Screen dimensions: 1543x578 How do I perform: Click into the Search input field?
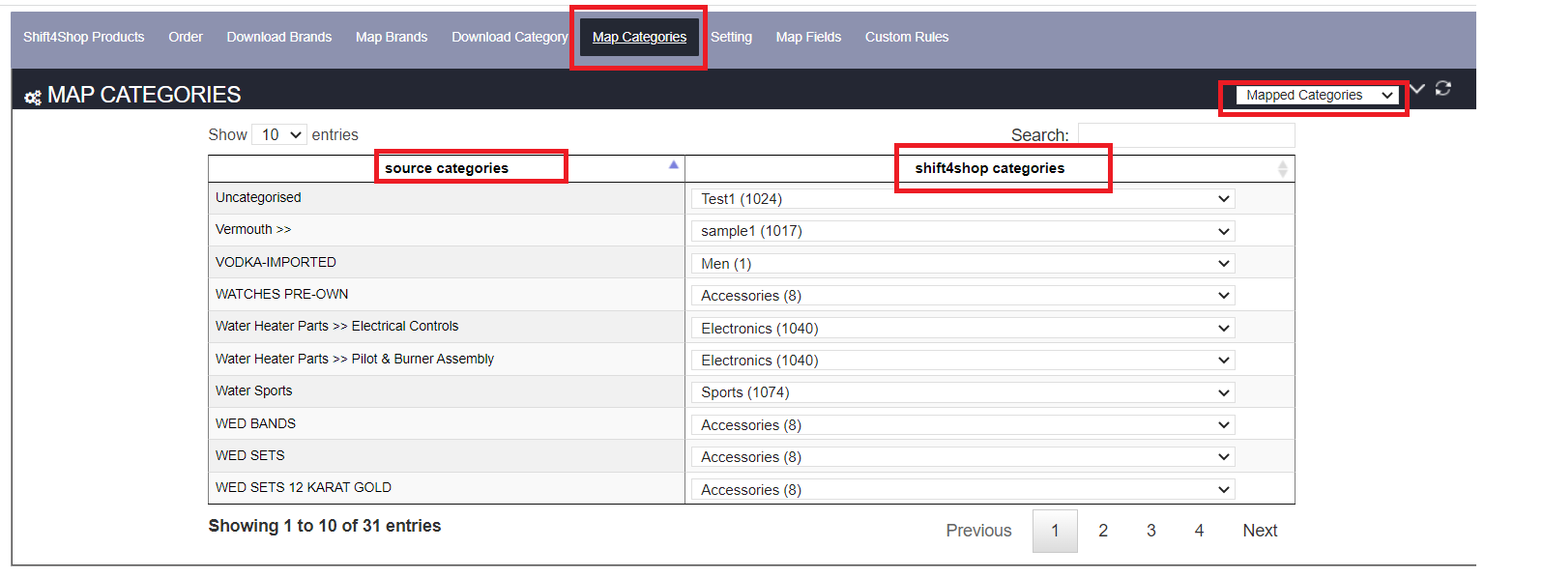click(x=1186, y=135)
